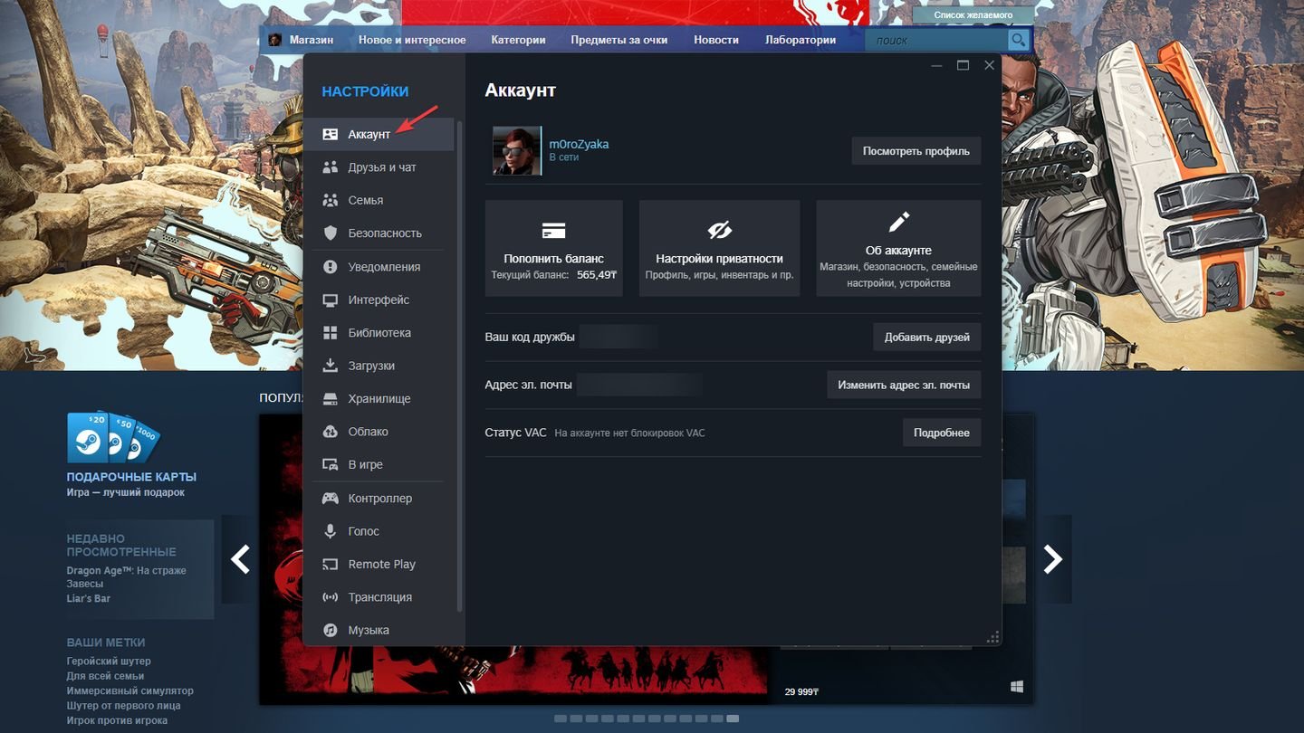Click the Friends and chat people icon
Image resolution: width=1304 pixels, height=733 pixels.
coord(331,167)
